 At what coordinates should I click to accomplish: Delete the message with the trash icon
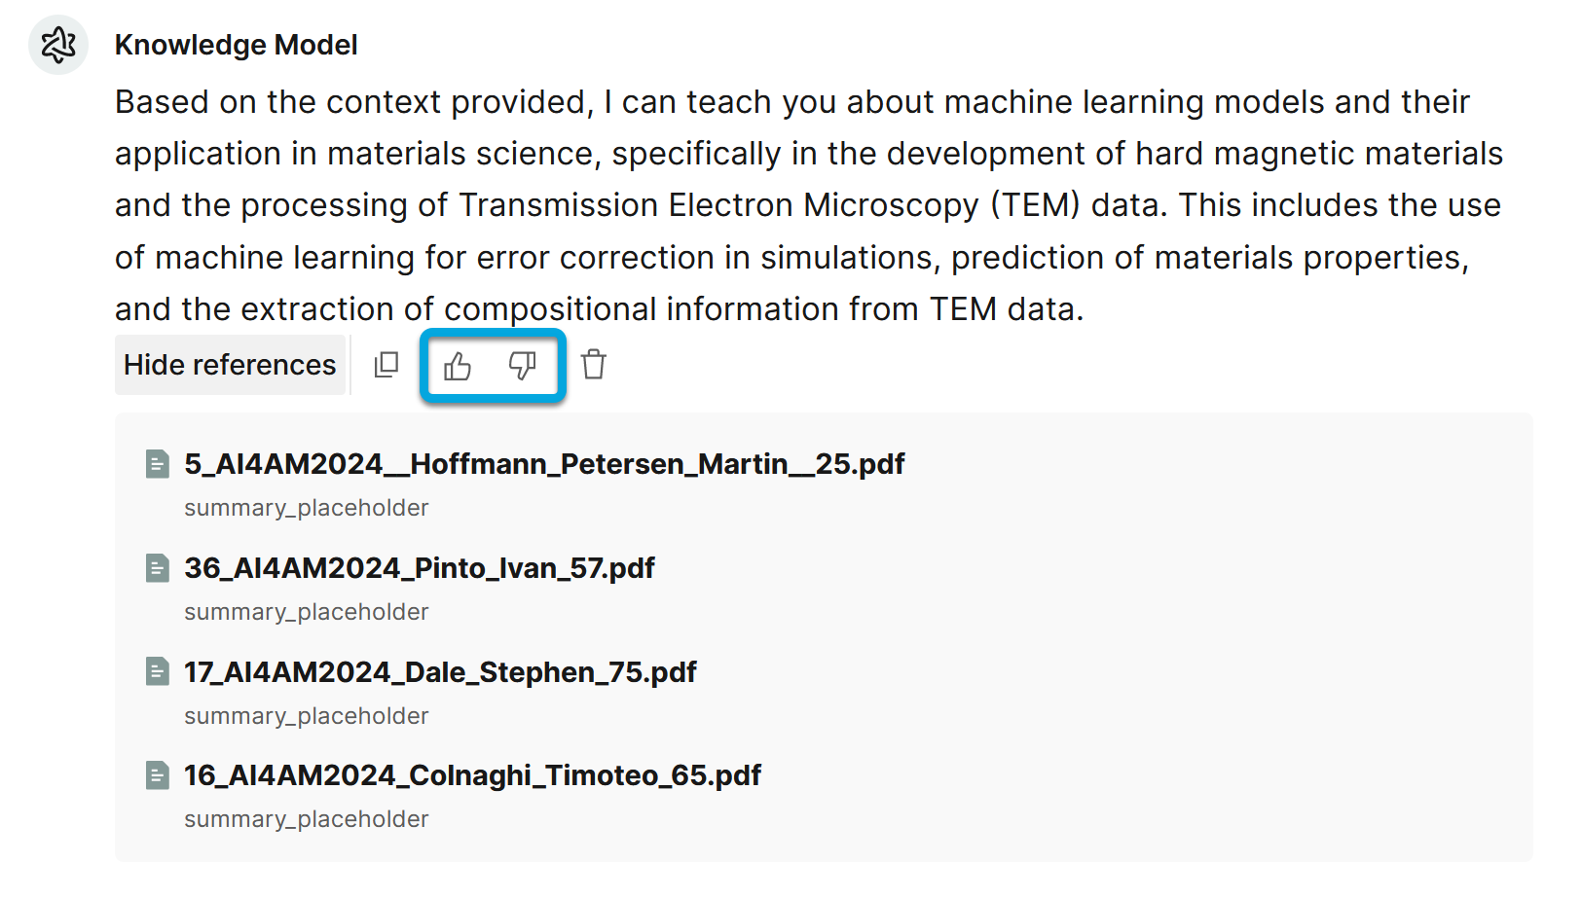[x=594, y=365]
